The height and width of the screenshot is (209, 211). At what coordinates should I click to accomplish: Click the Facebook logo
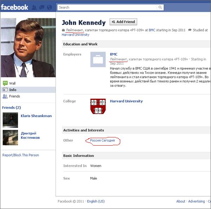pos(14,7)
